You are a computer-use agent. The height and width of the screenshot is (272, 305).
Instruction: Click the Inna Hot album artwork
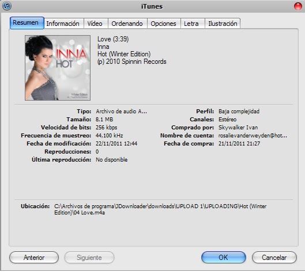[58, 68]
